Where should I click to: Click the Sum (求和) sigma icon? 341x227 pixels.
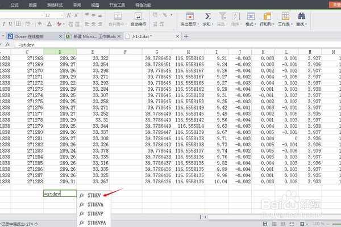pos(208,16)
